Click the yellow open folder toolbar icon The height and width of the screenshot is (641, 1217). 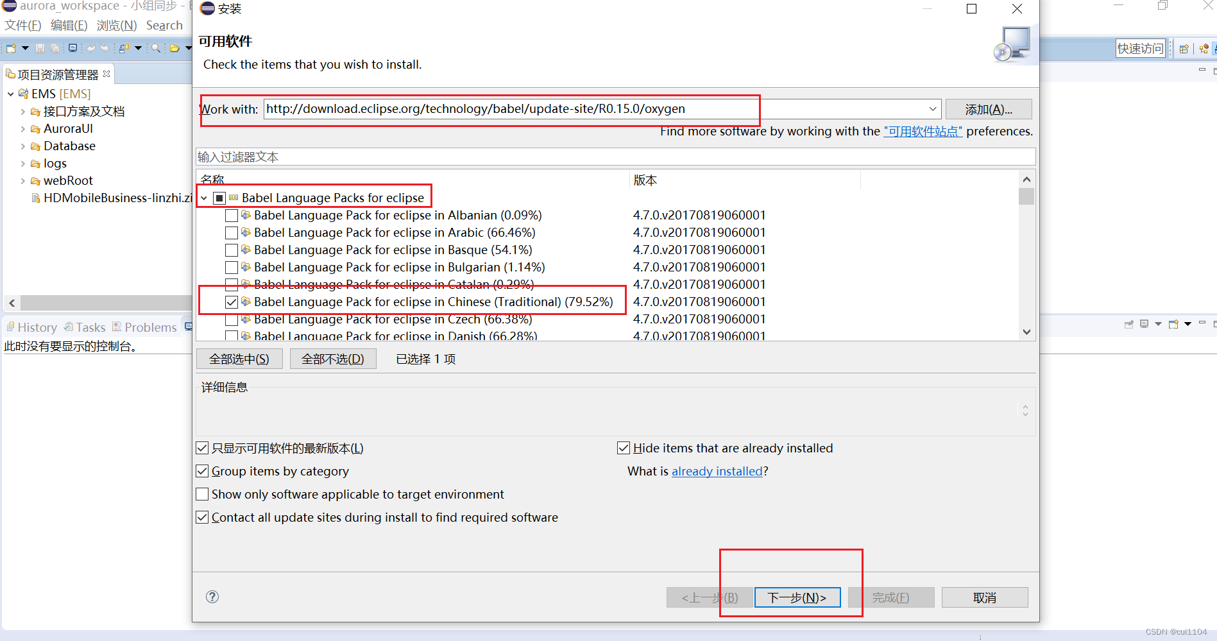coord(174,48)
